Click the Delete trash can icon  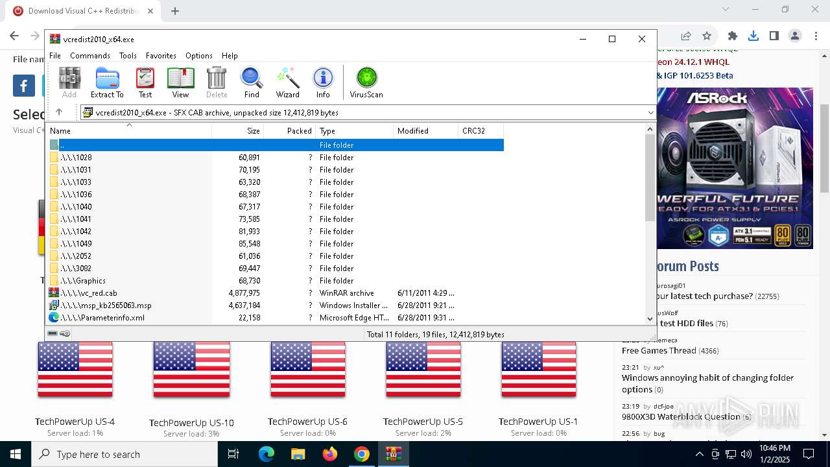(217, 82)
